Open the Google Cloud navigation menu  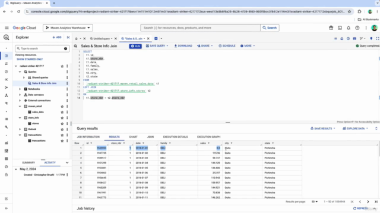click(7, 28)
